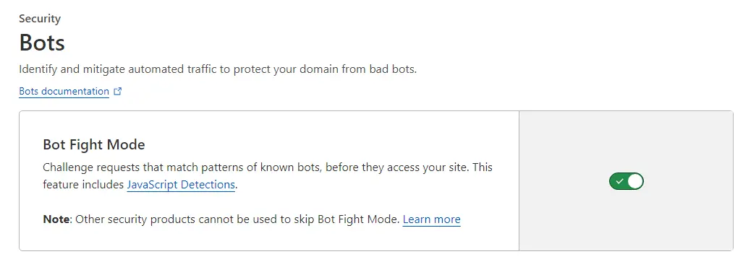Click the 'Other security products cannot be used' sentence

[237, 219]
